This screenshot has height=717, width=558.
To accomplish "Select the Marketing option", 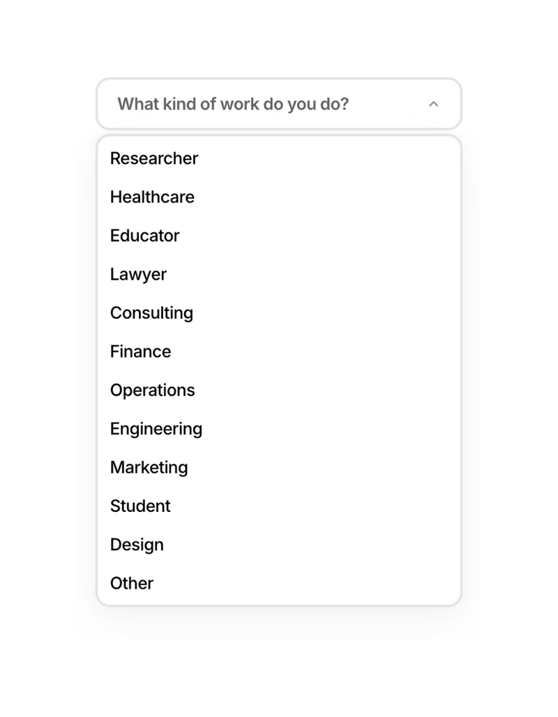I will point(149,467).
